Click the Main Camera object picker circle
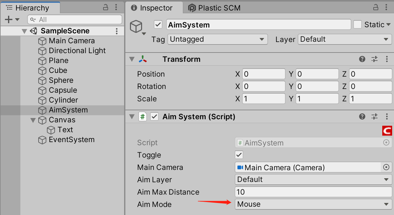Screen dimensions: 394x215 386,167
